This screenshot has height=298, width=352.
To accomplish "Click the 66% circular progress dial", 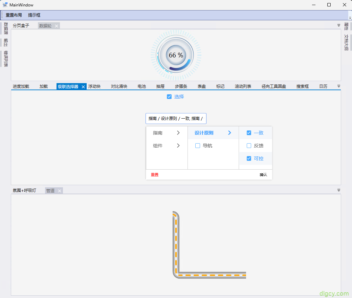I will pyautogui.click(x=176, y=55).
